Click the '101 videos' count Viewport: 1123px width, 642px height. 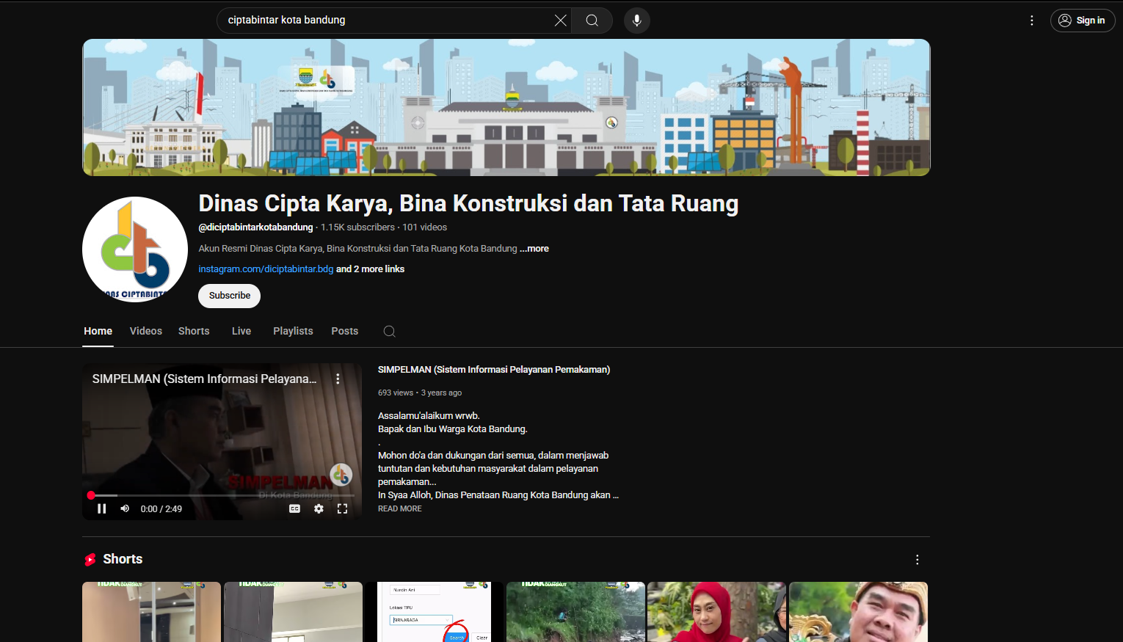pos(424,227)
